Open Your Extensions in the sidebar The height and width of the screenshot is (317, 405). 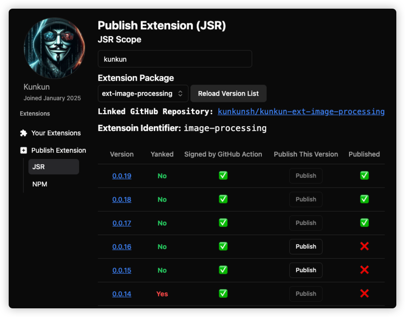55,133
